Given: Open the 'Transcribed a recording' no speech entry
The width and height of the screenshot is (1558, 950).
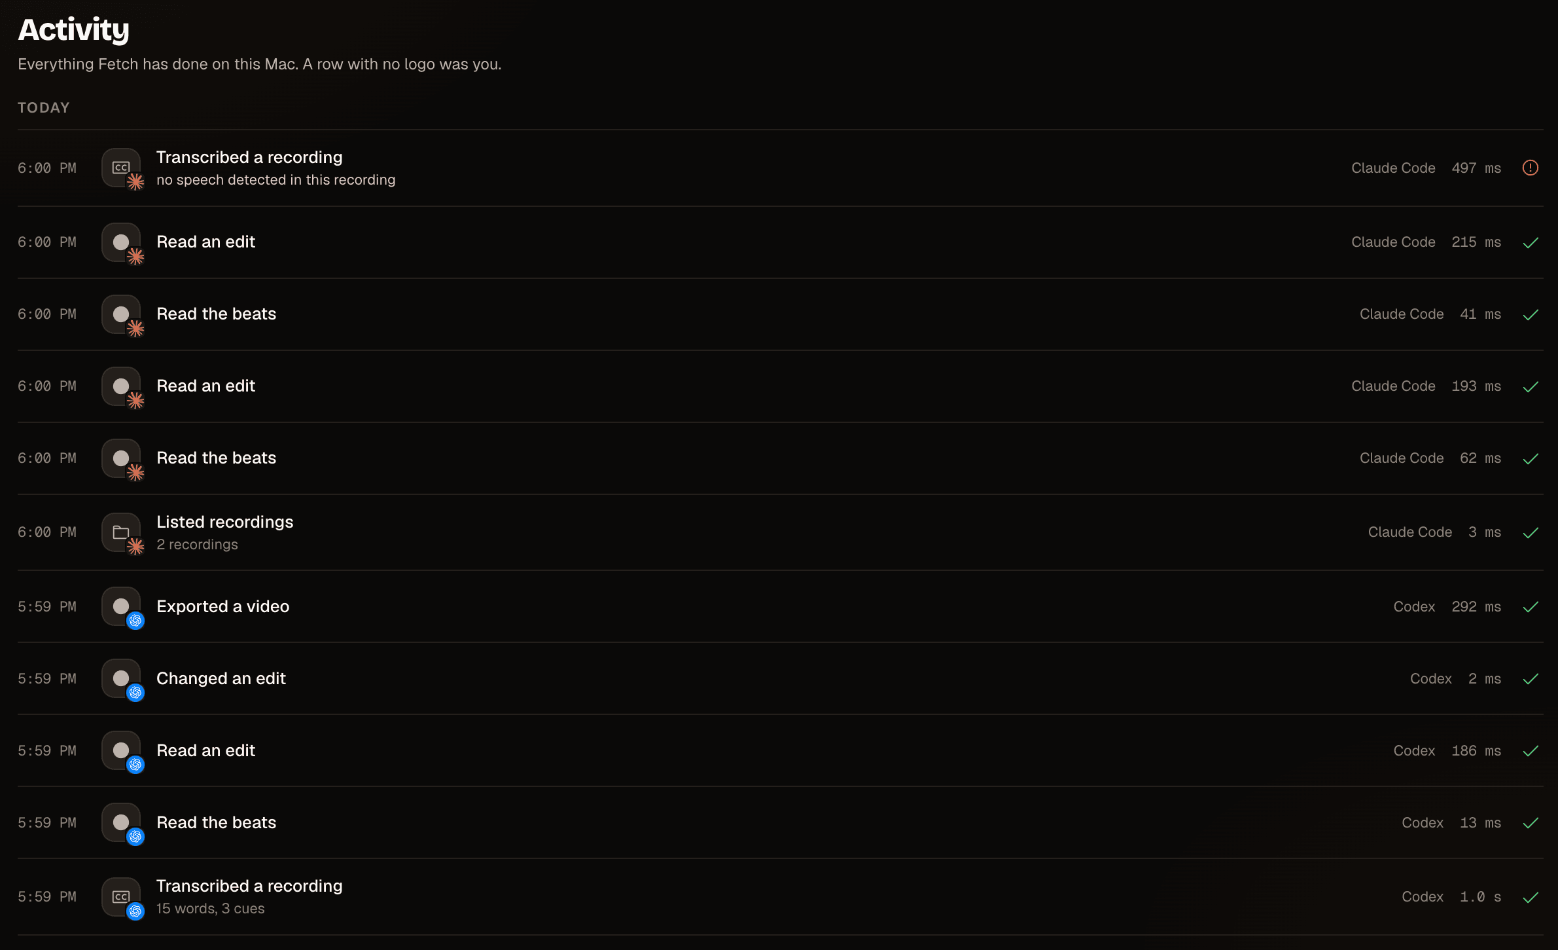Looking at the screenshot, I should coord(780,168).
